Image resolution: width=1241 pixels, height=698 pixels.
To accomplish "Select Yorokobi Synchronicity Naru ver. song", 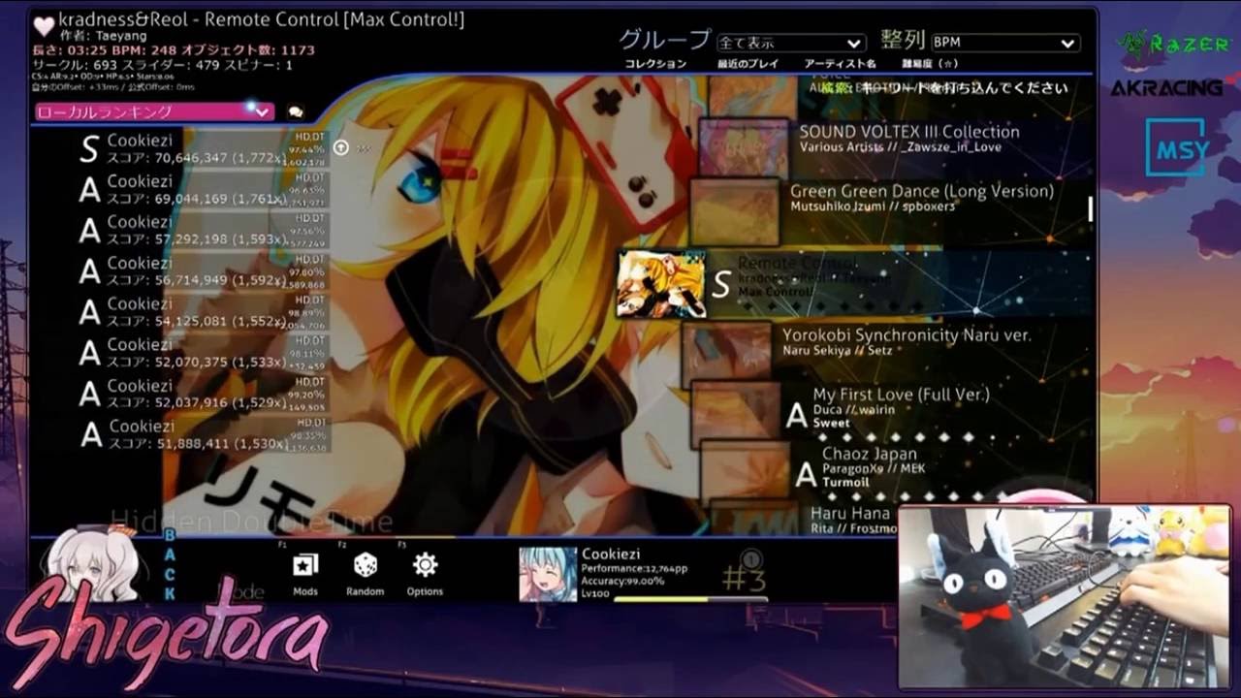I will tap(886, 351).
